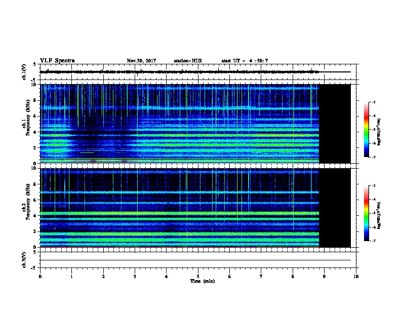
Task: Click time axis tick label "0"
Action: pyautogui.click(x=40, y=277)
